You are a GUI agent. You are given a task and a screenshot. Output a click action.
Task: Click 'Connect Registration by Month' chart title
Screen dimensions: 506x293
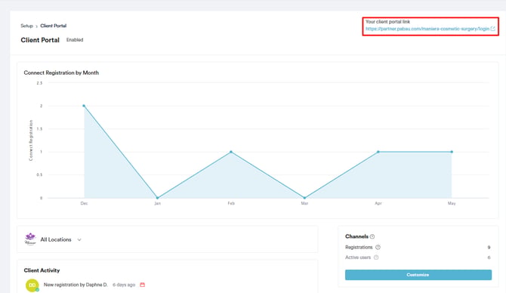coord(61,72)
